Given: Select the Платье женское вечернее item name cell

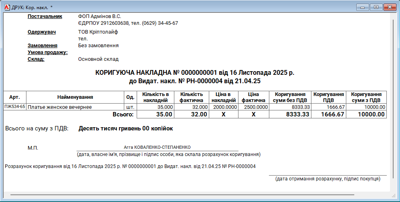Looking at the screenshot, I should [x=59, y=107].
